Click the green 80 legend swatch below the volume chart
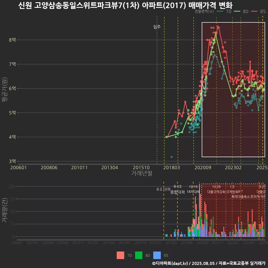Image resolution: width=268 pixels, height=268 pixels. click(139, 255)
